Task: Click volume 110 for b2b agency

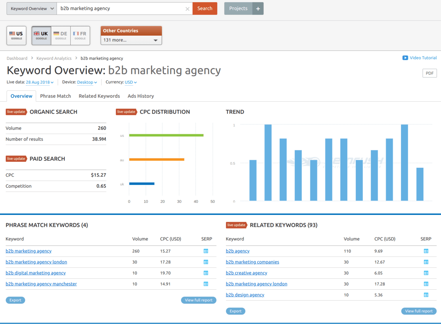Action: coord(347,251)
